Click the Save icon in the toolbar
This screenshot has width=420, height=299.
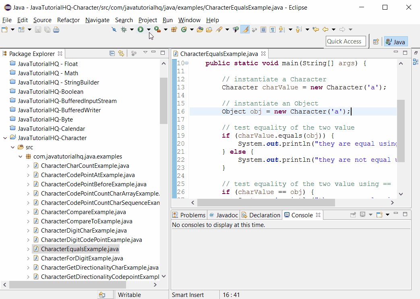pyautogui.click(x=38, y=29)
